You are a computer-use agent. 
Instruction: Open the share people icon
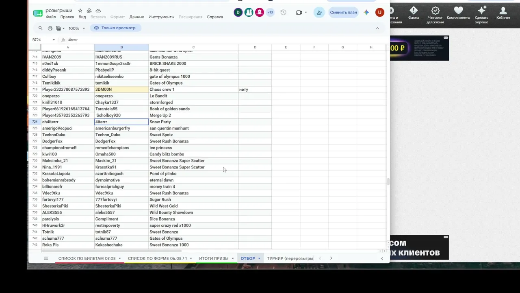(x=319, y=12)
